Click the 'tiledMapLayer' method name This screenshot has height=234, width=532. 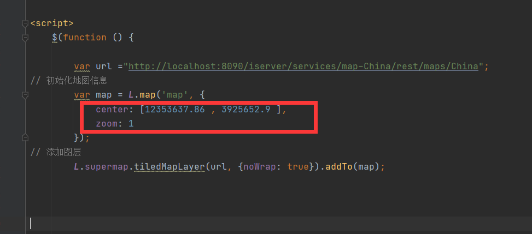point(169,167)
